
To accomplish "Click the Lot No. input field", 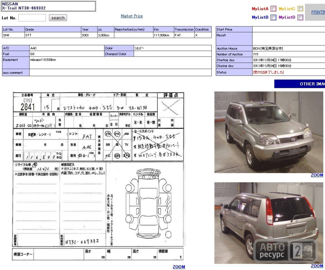I will click(32, 18).
